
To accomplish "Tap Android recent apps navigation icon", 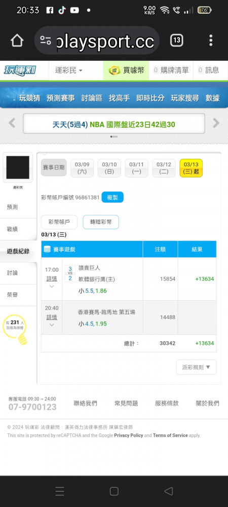I will pyautogui.click(x=59, y=491).
